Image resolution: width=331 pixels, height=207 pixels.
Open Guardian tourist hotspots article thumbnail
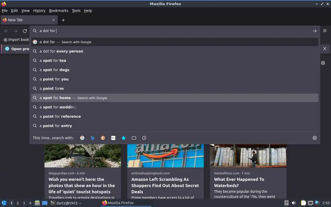[x=83, y=156]
